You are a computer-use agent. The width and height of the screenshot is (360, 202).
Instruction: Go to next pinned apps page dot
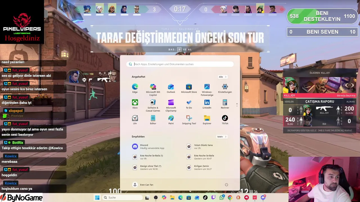237,106
